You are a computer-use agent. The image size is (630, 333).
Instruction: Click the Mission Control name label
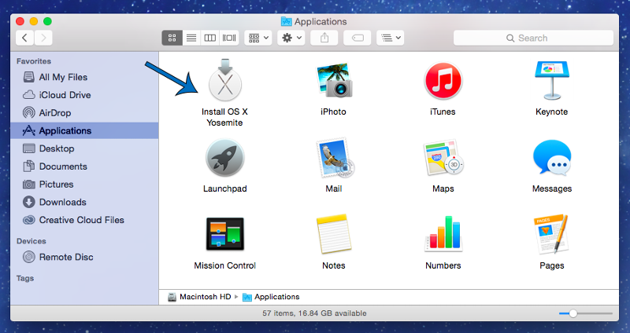tap(225, 265)
